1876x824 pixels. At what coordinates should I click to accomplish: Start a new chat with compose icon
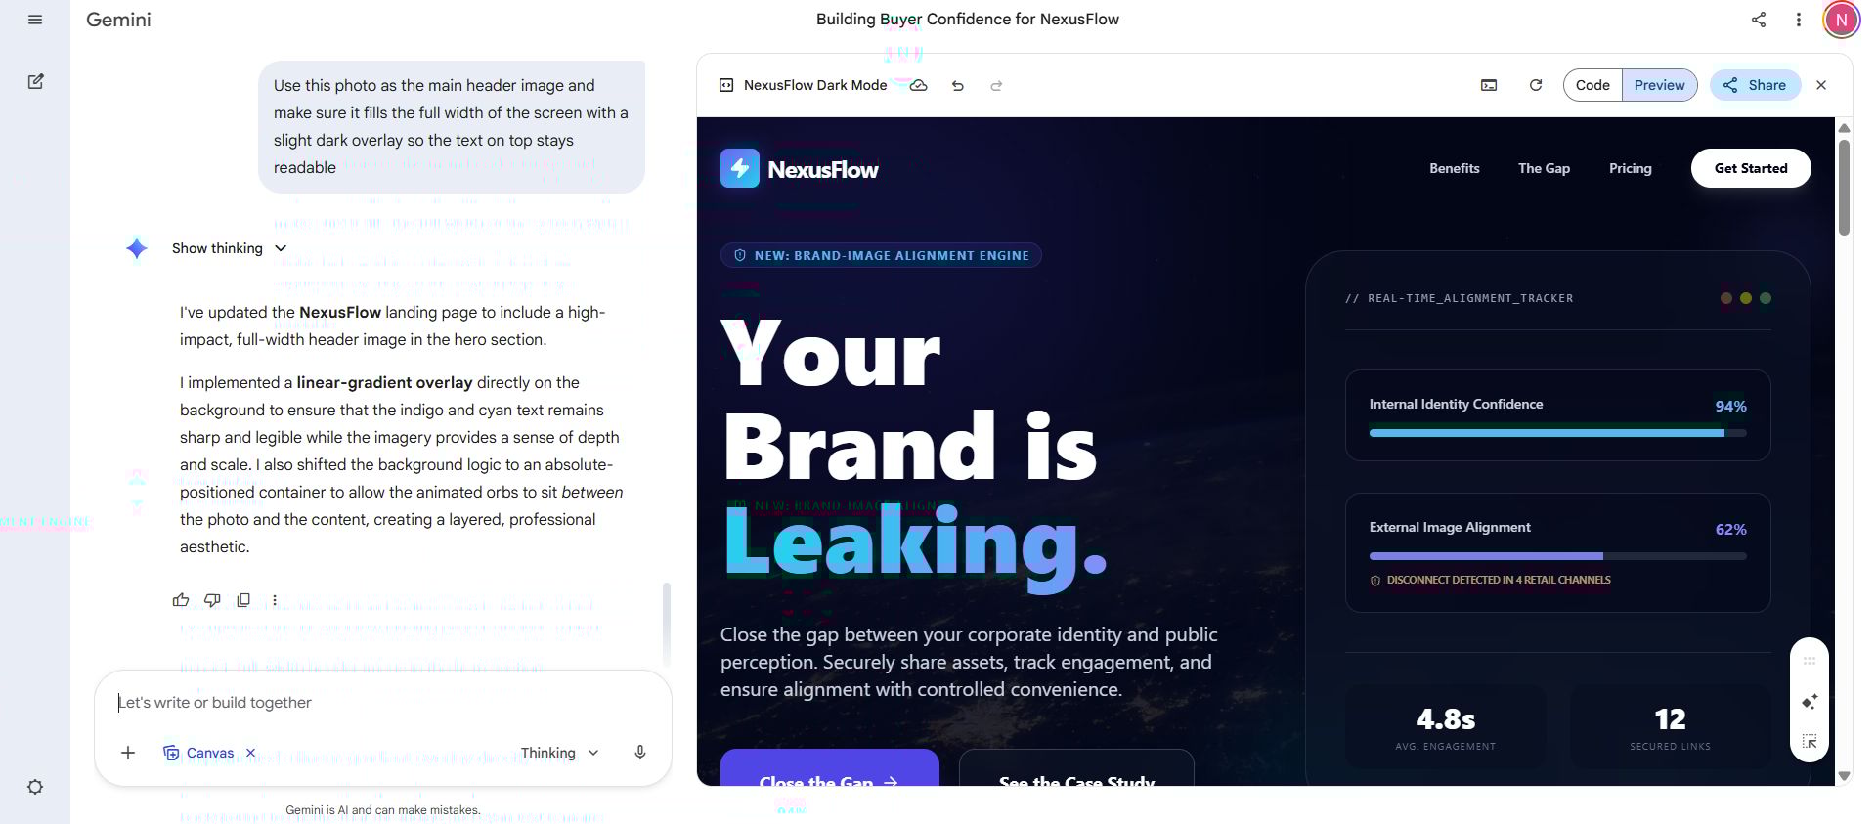tap(35, 82)
